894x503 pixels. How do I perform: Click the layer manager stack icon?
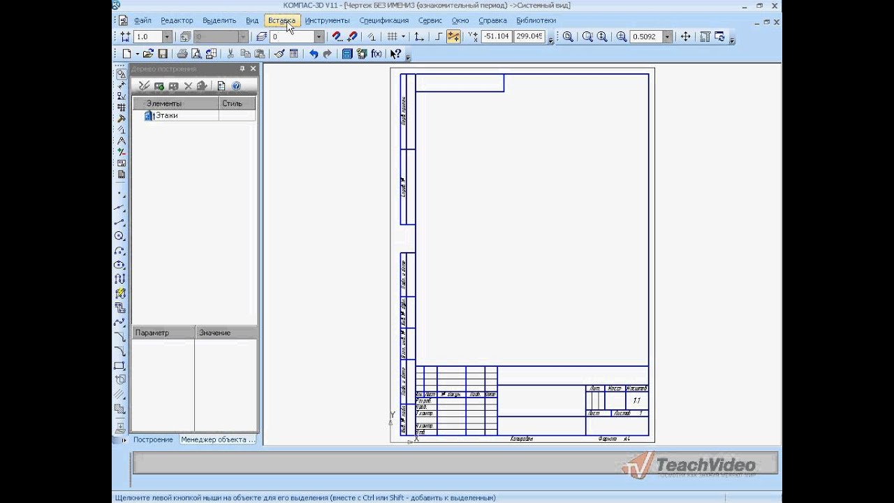262,36
